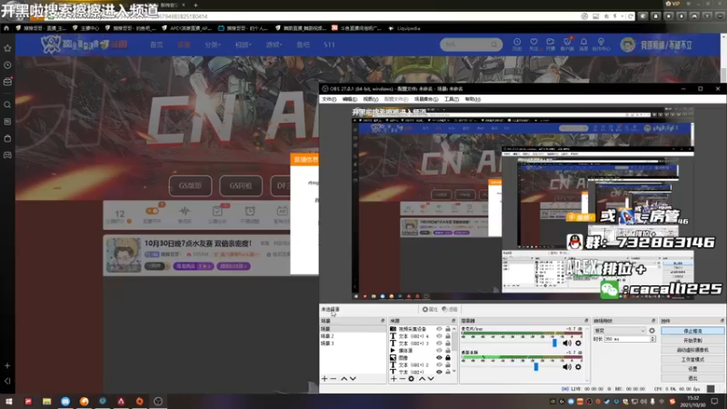The image size is (727, 409).
Task: Switch the orange toggle on streamer toolbar
Action: point(152,211)
